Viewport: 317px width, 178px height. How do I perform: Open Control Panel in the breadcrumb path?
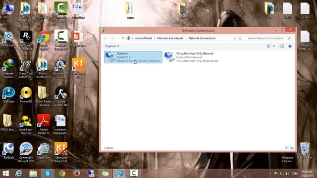click(144, 38)
